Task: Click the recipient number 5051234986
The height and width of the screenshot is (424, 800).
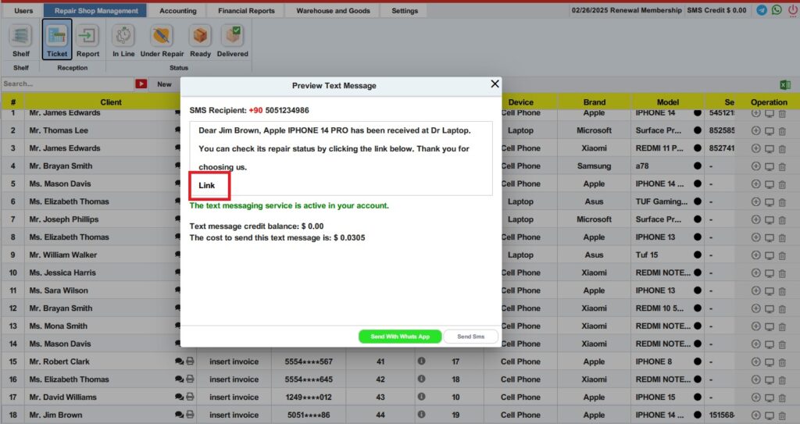Action: [287, 110]
